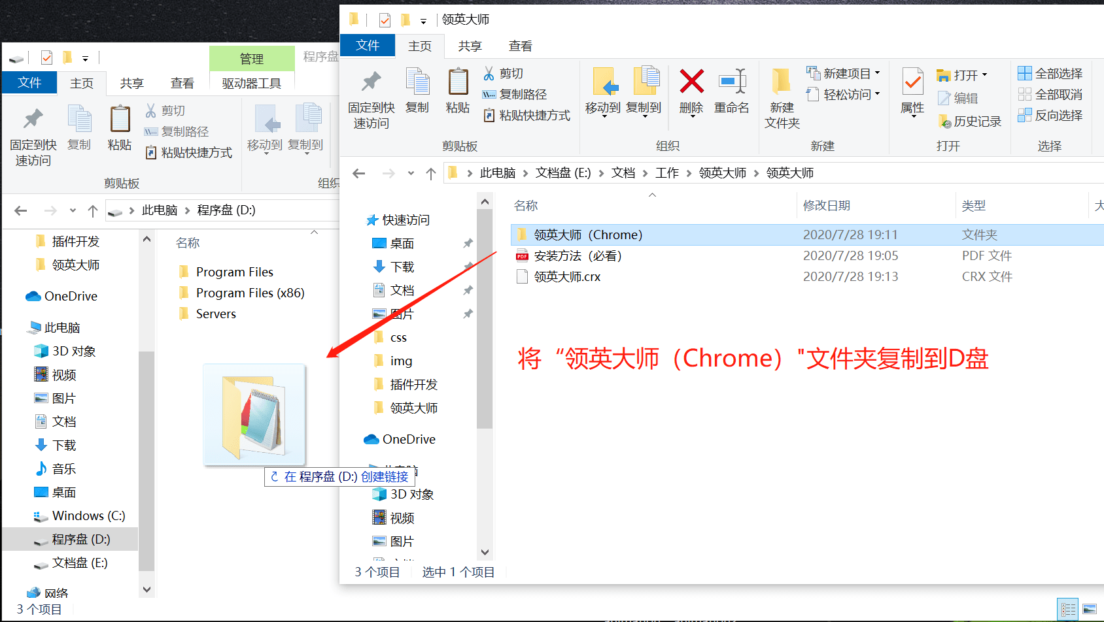This screenshot has height=622, width=1104.
Task: Click Paste (粘贴) in the D: drive window
Action: click(x=120, y=129)
